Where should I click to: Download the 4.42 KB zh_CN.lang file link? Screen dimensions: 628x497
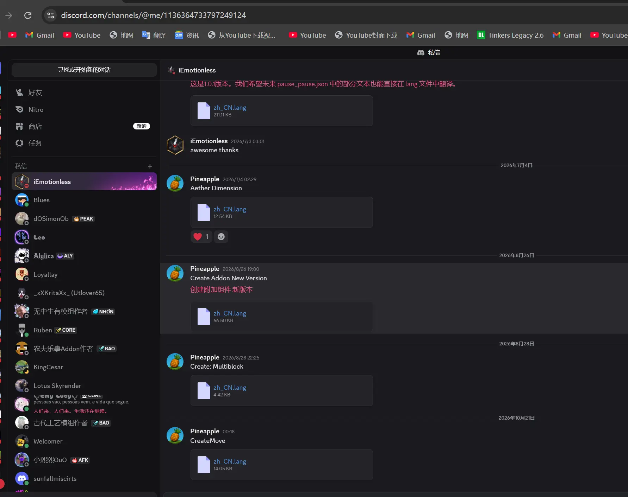pyautogui.click(x=230, y=387)
